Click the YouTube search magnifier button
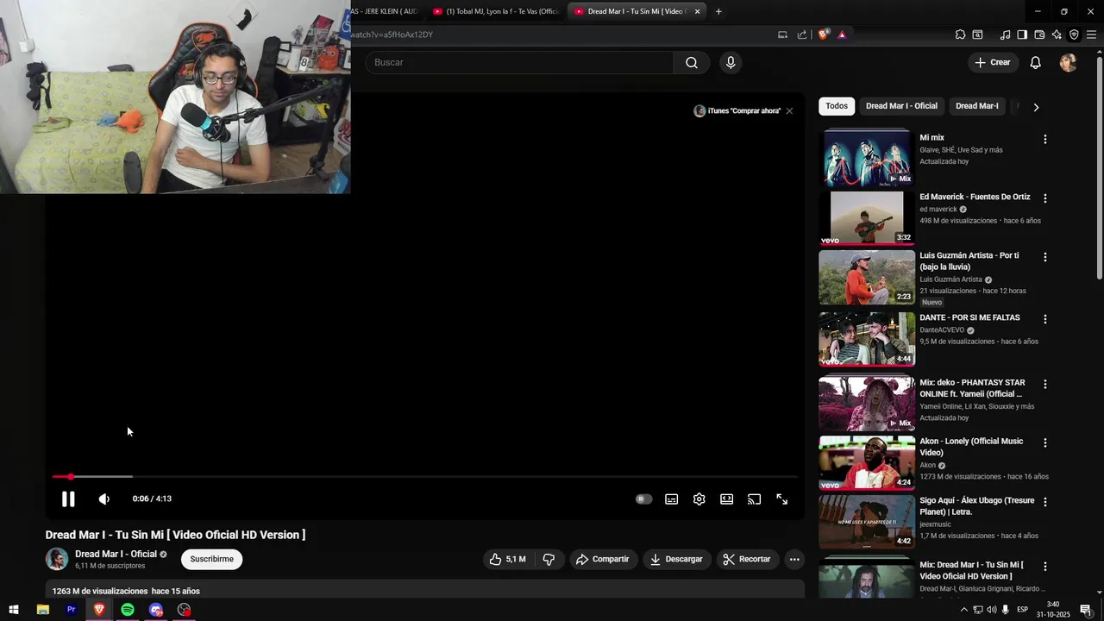Viewport: 1104px width, 621px height. pos(692,62)
